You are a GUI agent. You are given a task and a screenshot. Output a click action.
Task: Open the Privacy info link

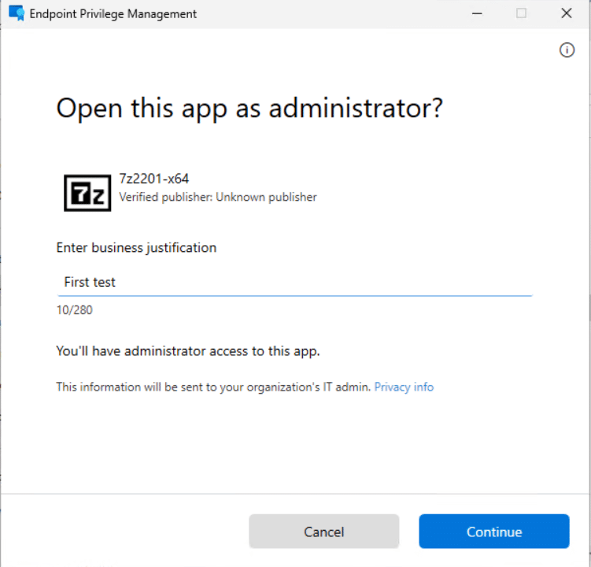(404, 387)
